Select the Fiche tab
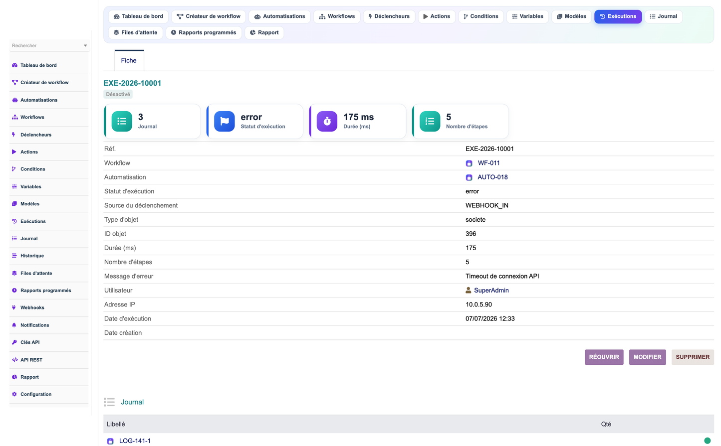Image resolution: width=721 pixels, height=446 pixels. point(129,60)
